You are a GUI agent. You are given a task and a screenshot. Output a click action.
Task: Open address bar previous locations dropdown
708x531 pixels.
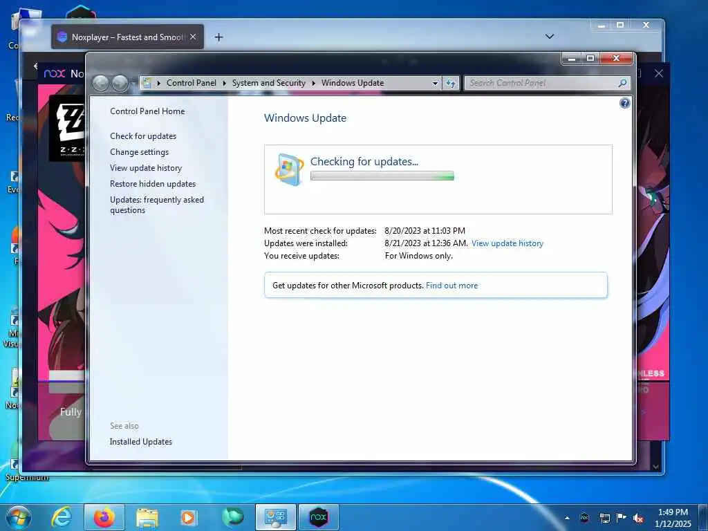435,83
